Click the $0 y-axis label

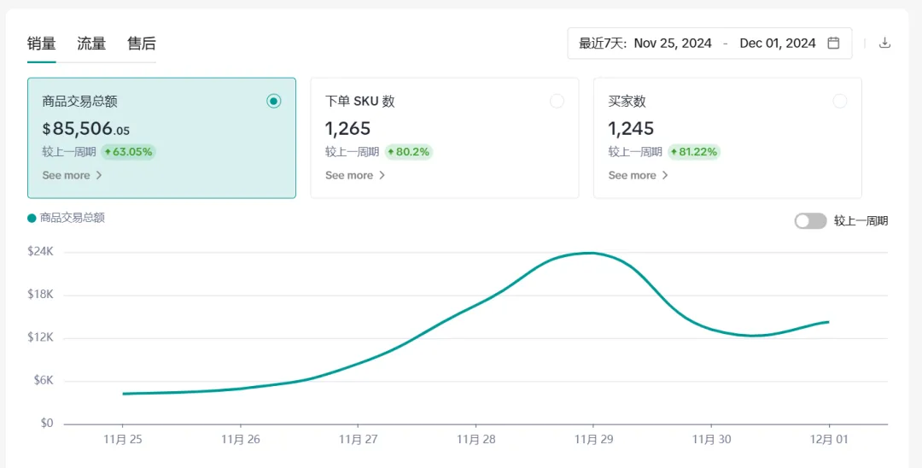(x=48, y=424)
